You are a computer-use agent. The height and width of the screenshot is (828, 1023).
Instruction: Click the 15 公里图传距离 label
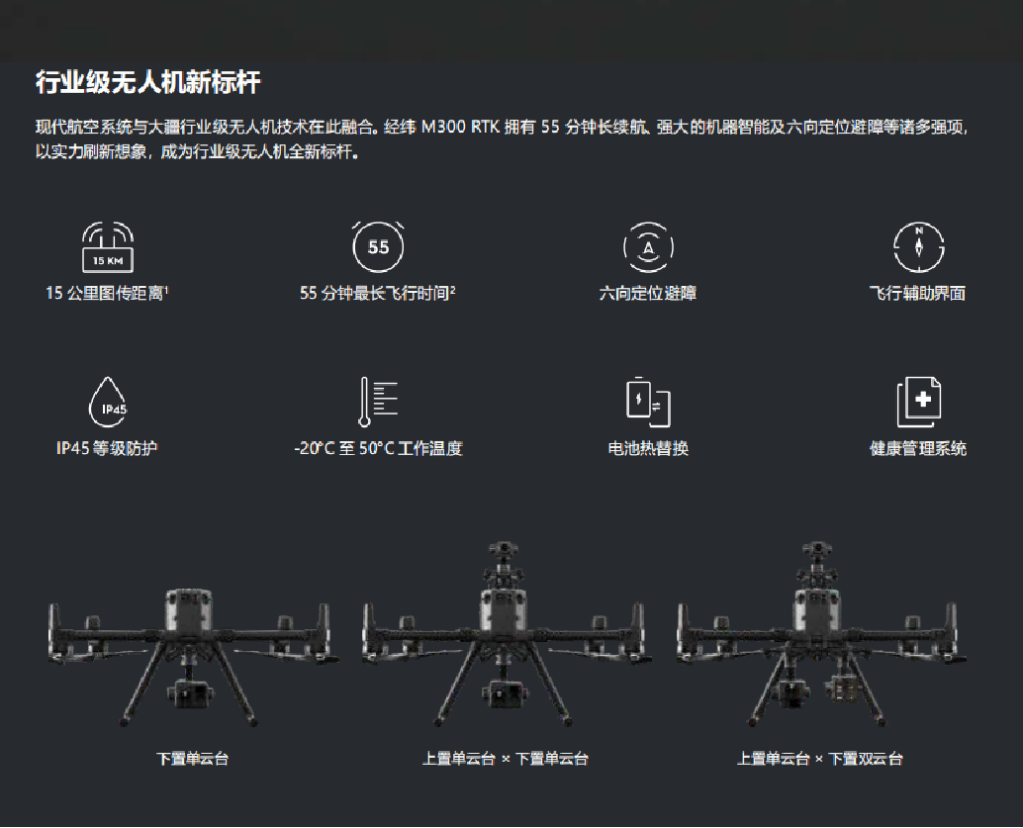107,293
